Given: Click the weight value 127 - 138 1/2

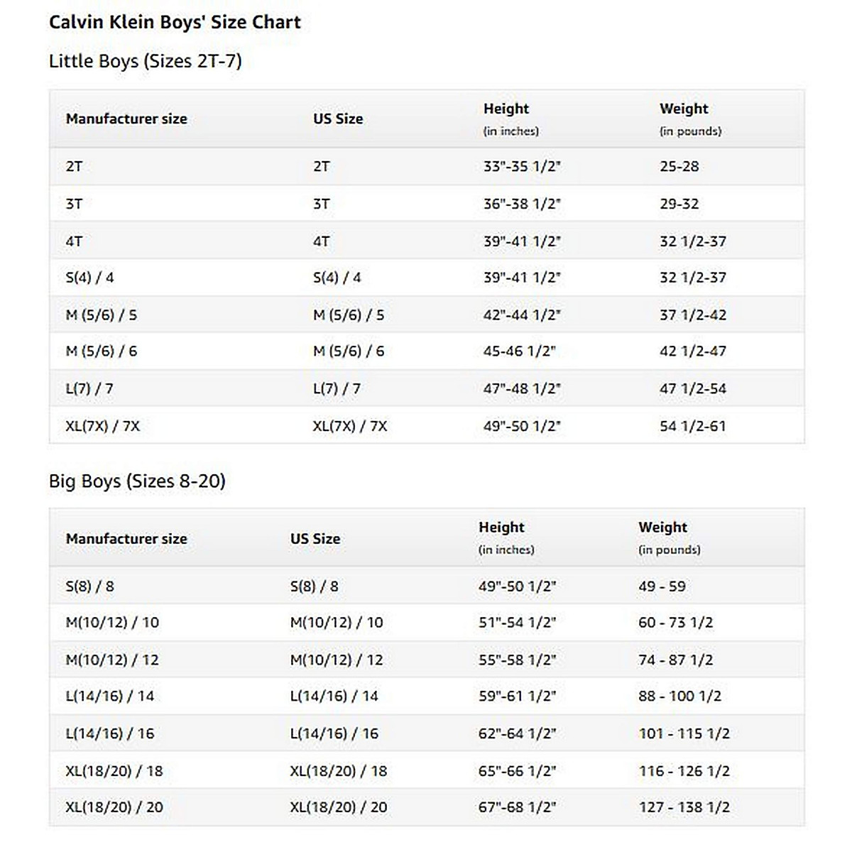Looking at the screenshot, I should [684, 807].
